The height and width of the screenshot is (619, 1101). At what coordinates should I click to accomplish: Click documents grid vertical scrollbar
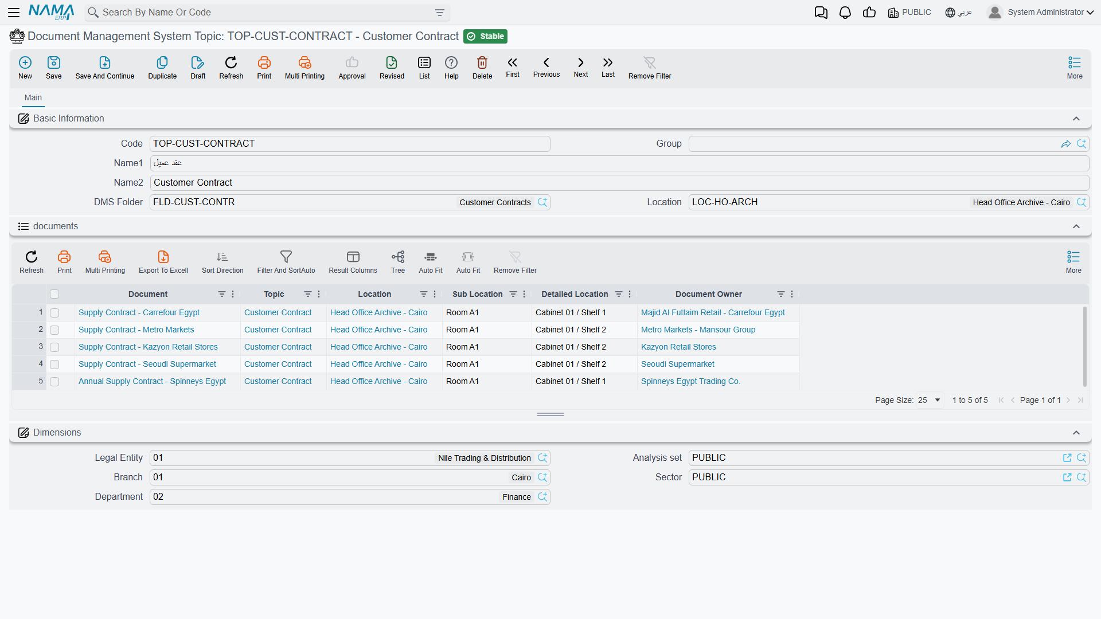point(1084,347)
